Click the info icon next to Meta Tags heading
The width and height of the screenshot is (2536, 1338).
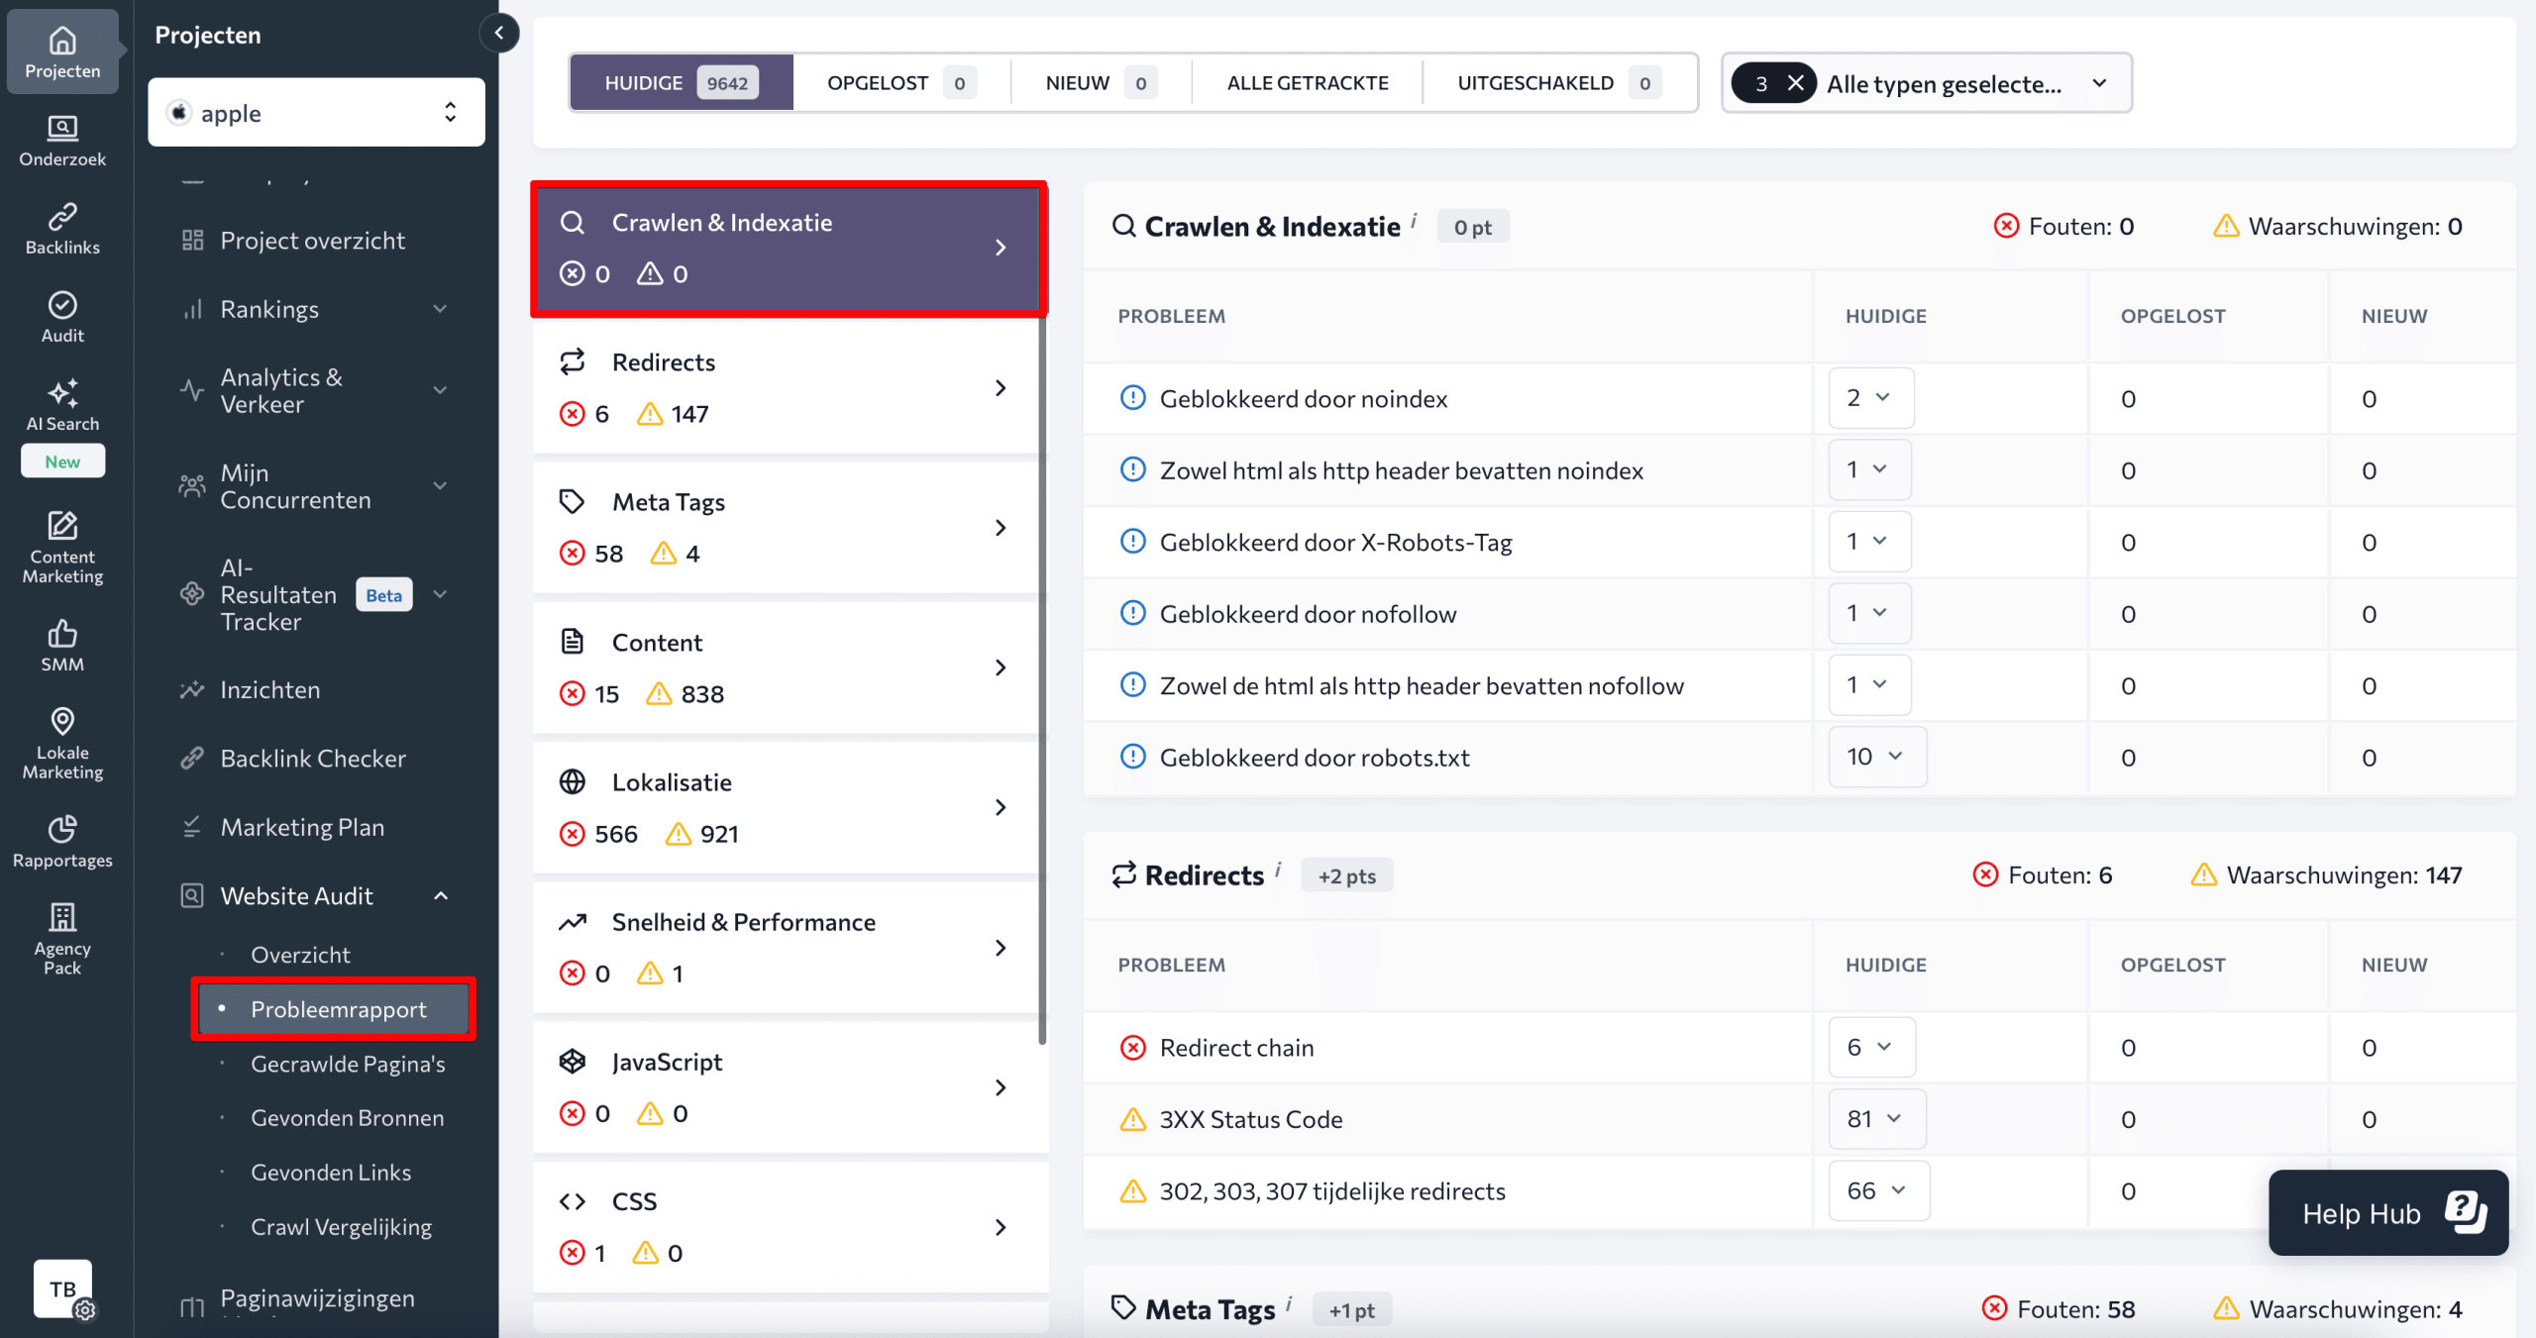1289,1303
